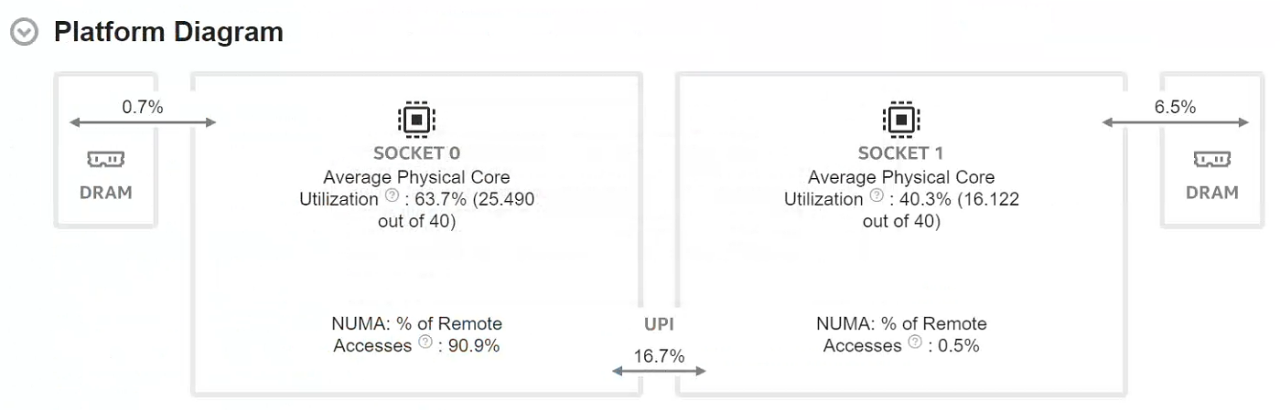The height and width of the screenshot is (410, 1280).
Task: Click the 6.5% DRAM bandwidth arrow
Action: pyautogui.click(x=1175, y=122)
